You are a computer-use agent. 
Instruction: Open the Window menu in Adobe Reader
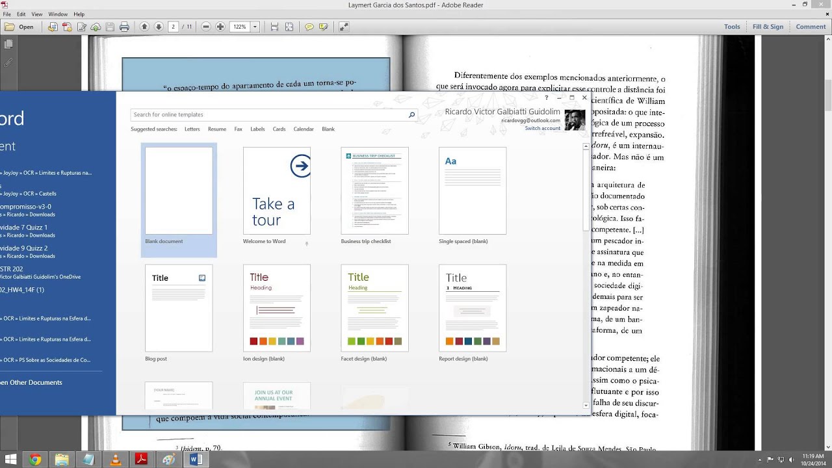(58, 14)
